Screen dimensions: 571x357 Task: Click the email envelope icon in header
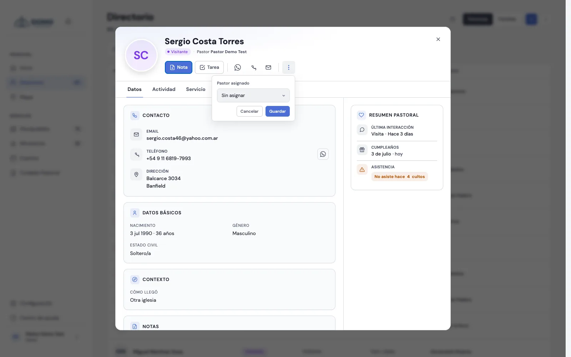268,67
